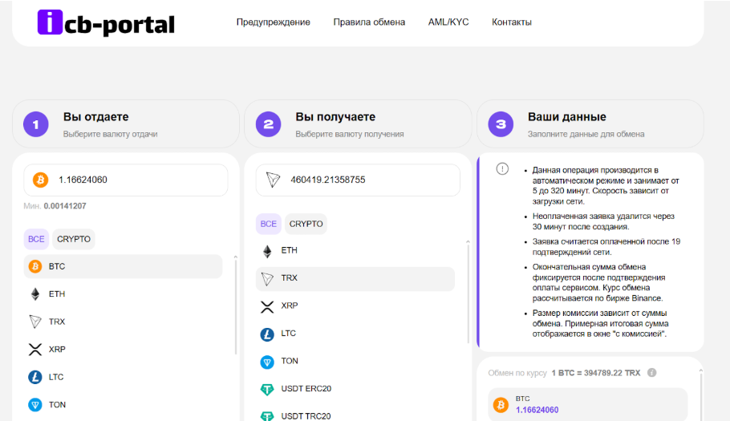Click the purple 1.16624060 summary value
Image resolution: width=730 pixels, height=421 pixels.
537,410
